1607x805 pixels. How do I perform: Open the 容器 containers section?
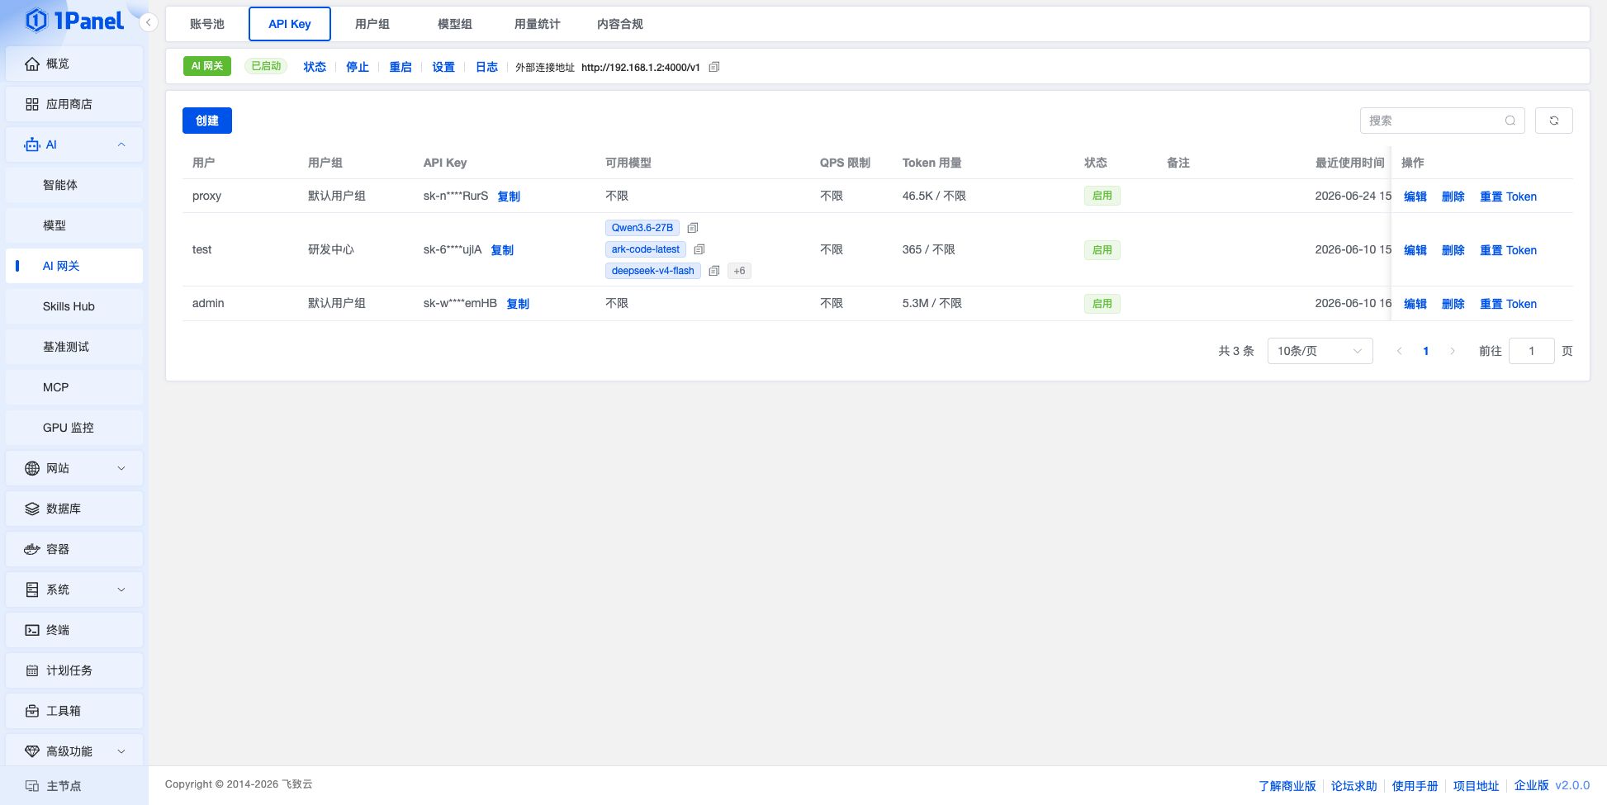coord(74,549)
